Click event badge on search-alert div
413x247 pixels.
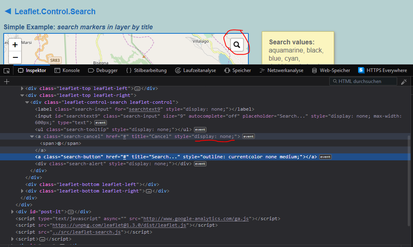click(200, 164)
